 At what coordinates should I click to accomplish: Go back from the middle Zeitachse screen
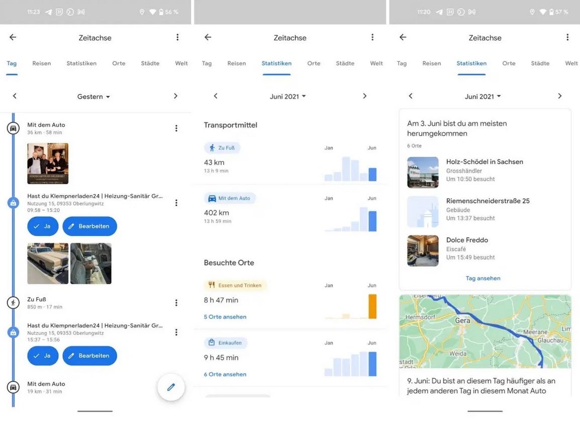coord(208,37)
